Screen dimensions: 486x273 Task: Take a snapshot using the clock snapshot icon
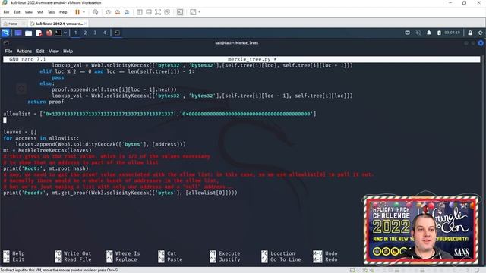pos(108,12)
